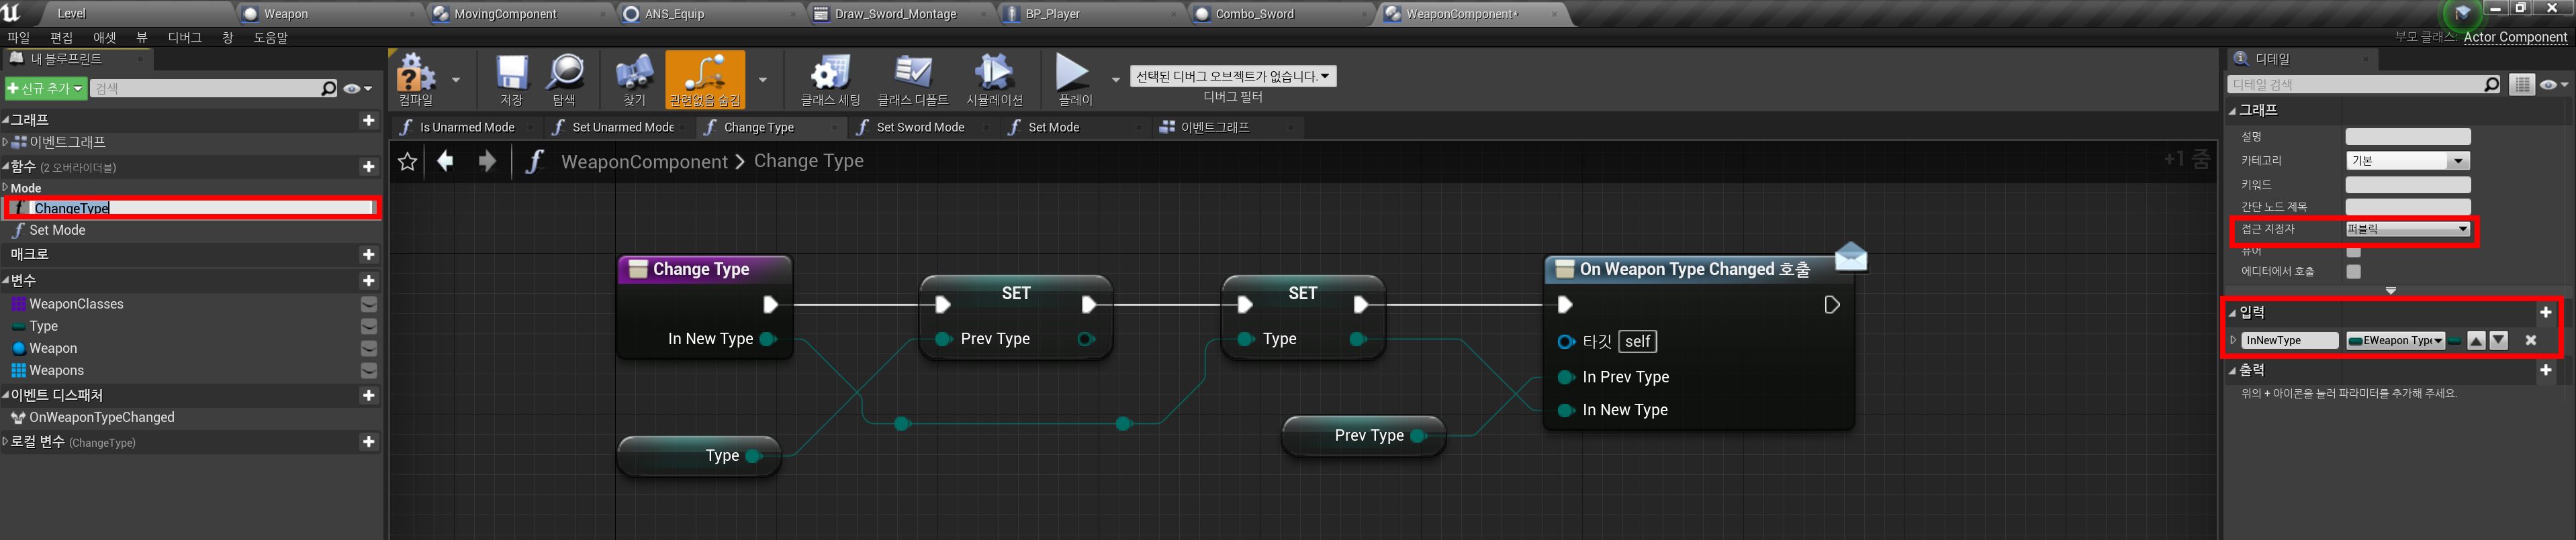Add a new graph with plus icon

click(369, 120)
